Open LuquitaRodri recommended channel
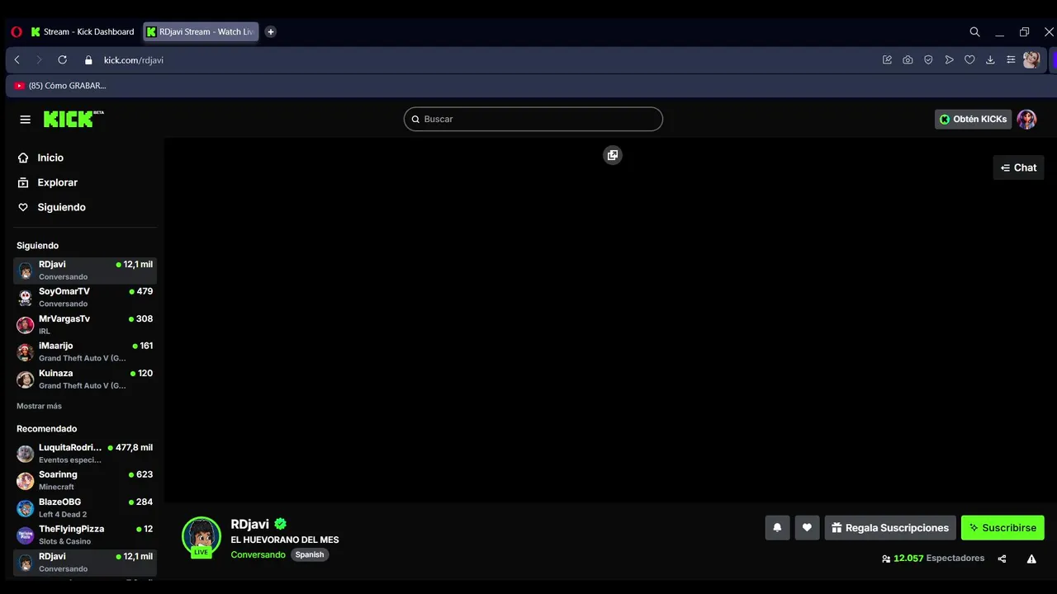The image size is (1057, 594). (85, 453)
